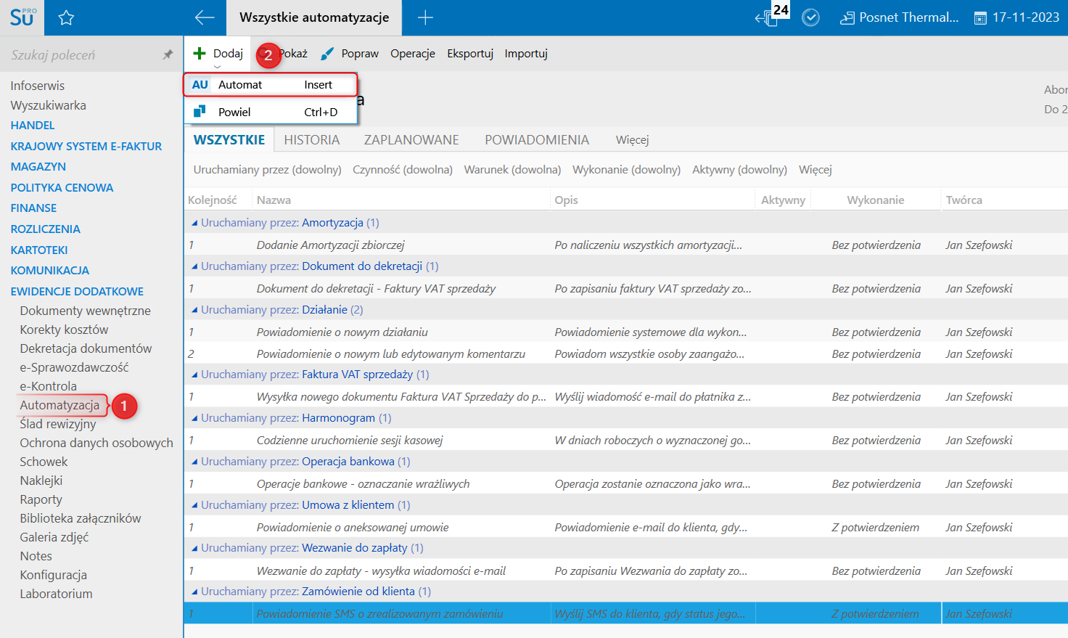Click the checkmark circle status icon
Screen dimensions: 1068x638
[810, 17]
